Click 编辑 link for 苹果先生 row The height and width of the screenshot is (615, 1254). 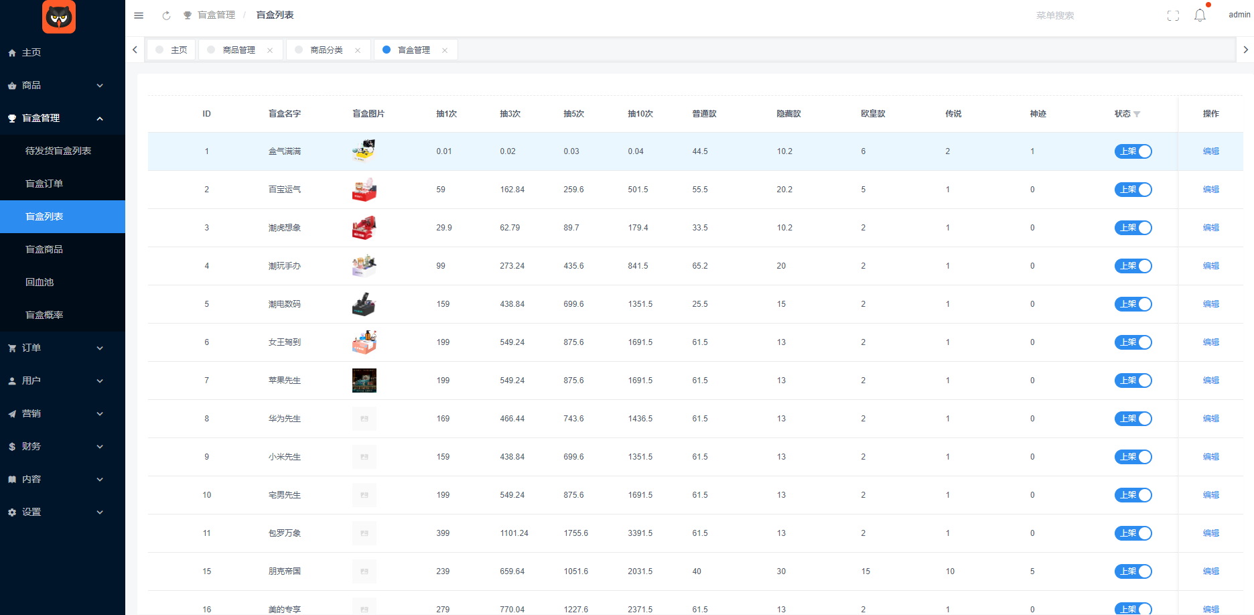click(1210, 381)
